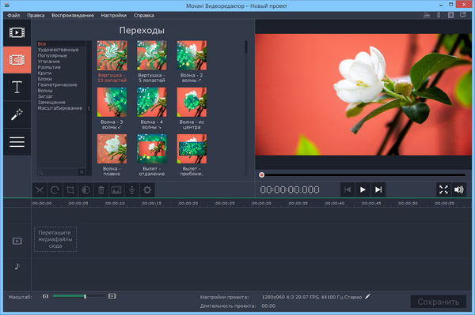Mute the volume speaker icon

459,189
